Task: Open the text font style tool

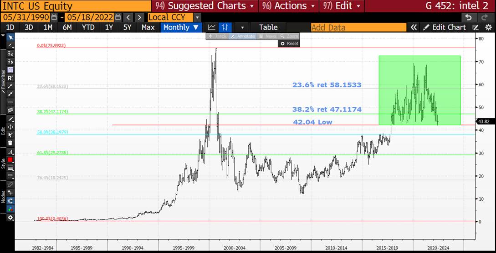Action: pos(10,152)
